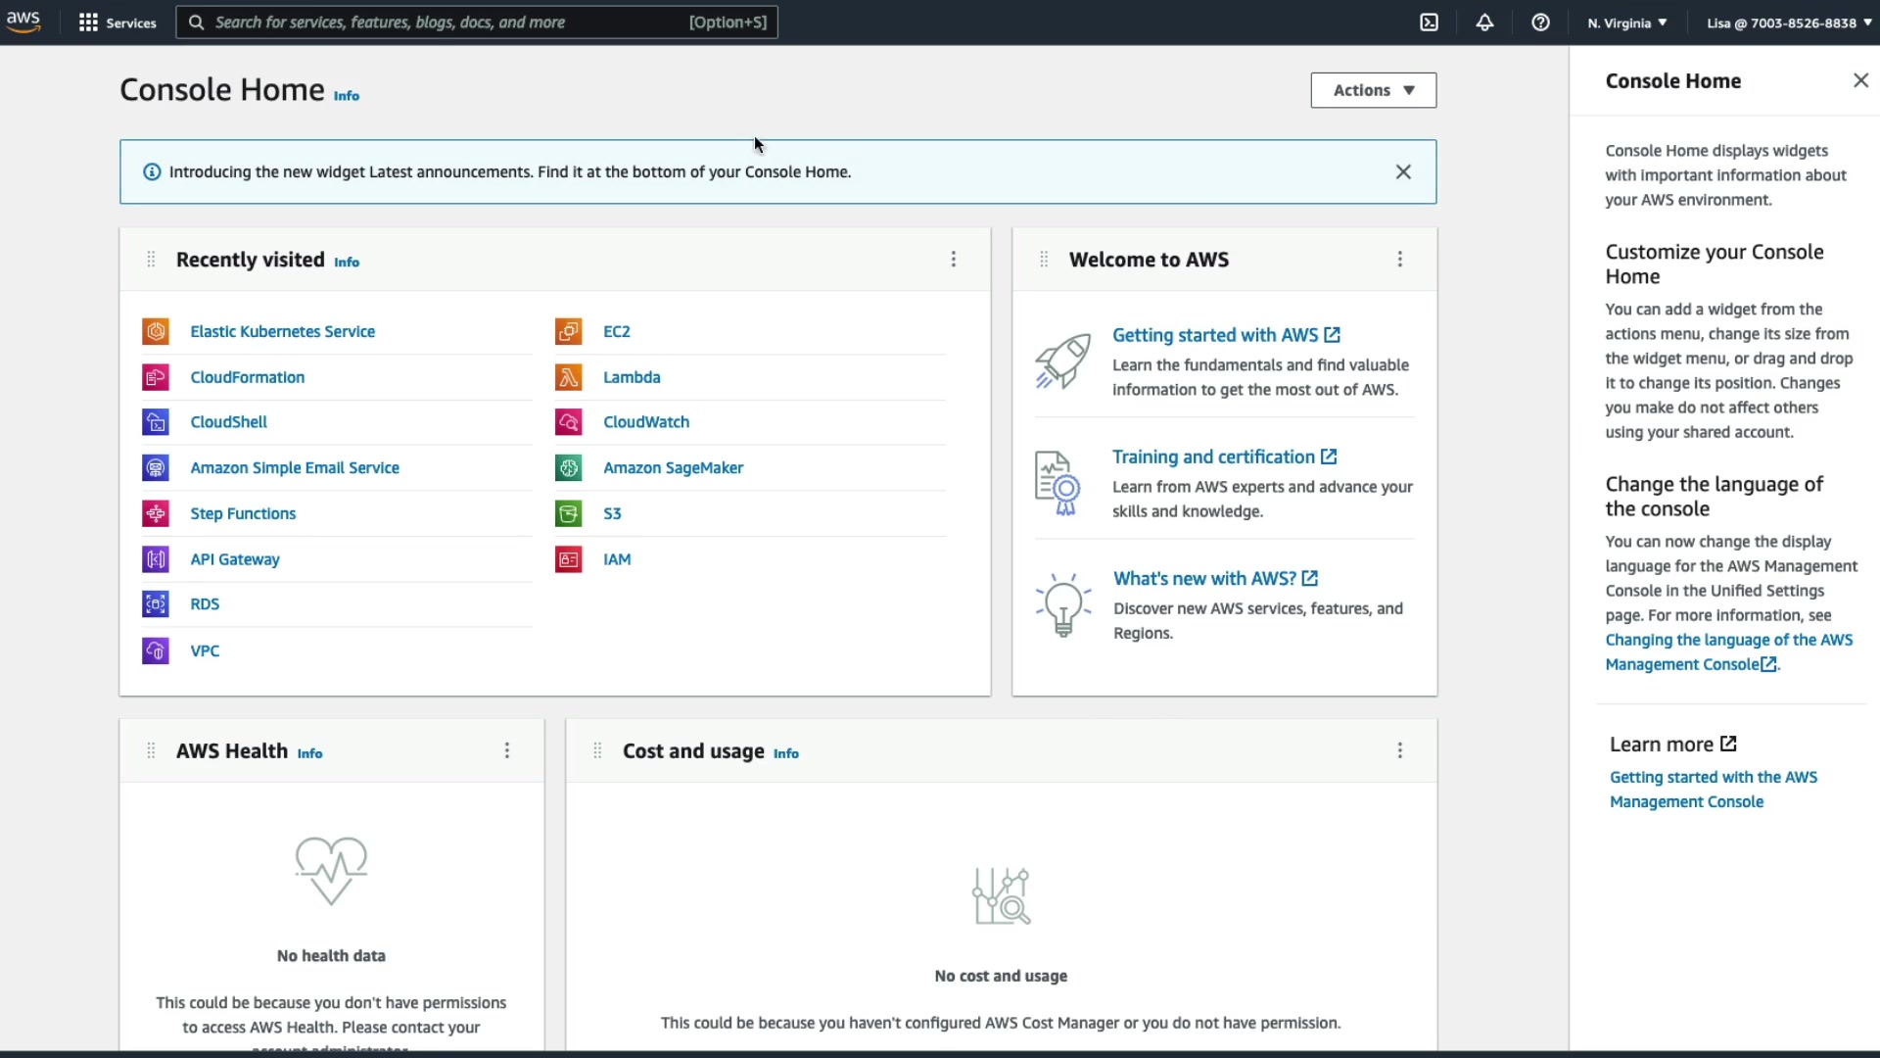Click the Step Functions service icon
The height and width of the screenshot is (1058, 1880).
point(156,513)
